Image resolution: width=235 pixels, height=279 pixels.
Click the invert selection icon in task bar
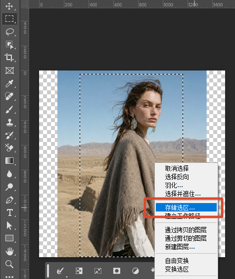[x=79, y=271]
